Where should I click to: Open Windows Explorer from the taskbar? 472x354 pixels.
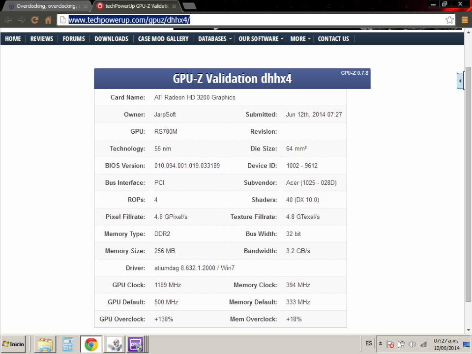[45, 344]
